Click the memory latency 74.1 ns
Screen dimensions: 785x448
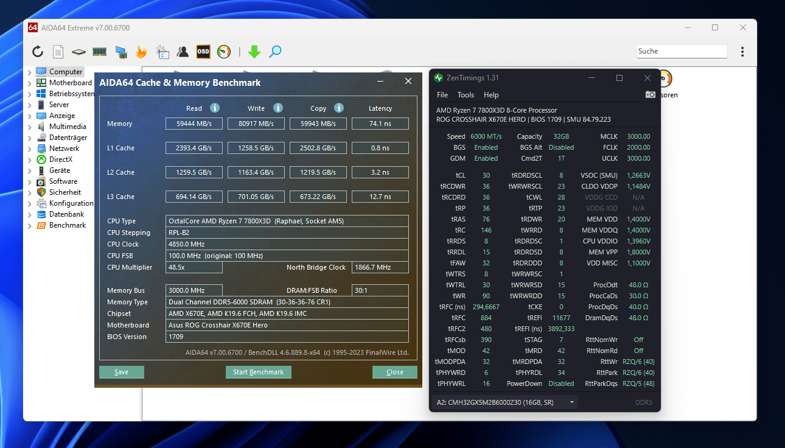380,124
